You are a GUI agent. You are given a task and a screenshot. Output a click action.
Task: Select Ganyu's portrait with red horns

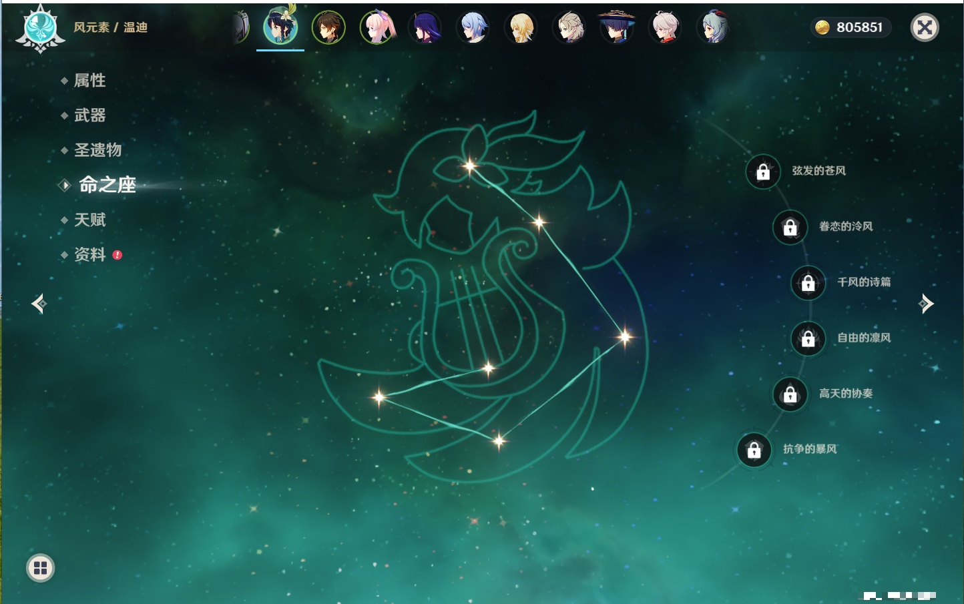click(713, 27)
